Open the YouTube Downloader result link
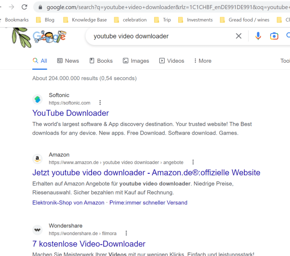The image size is (290, 256). [x=71, y=113]
